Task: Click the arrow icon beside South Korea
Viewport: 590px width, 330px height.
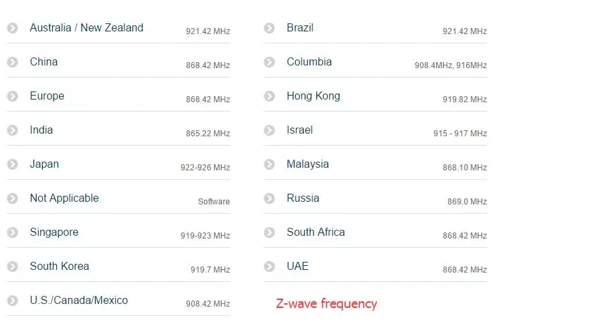Action: click(x=13, y=267)
